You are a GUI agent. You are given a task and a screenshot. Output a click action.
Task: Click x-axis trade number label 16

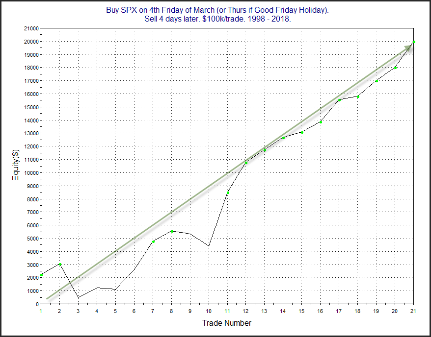pyautogui.click(x=321, y=310)
